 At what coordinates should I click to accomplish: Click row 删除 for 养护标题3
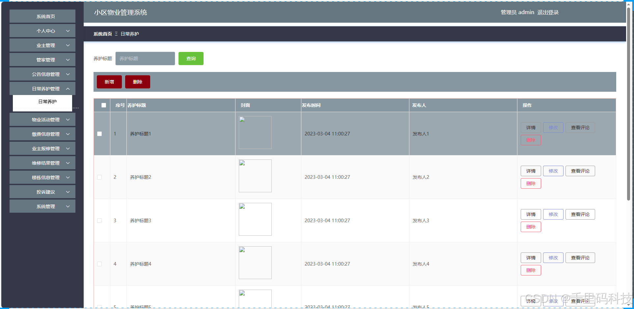[531, 227]
